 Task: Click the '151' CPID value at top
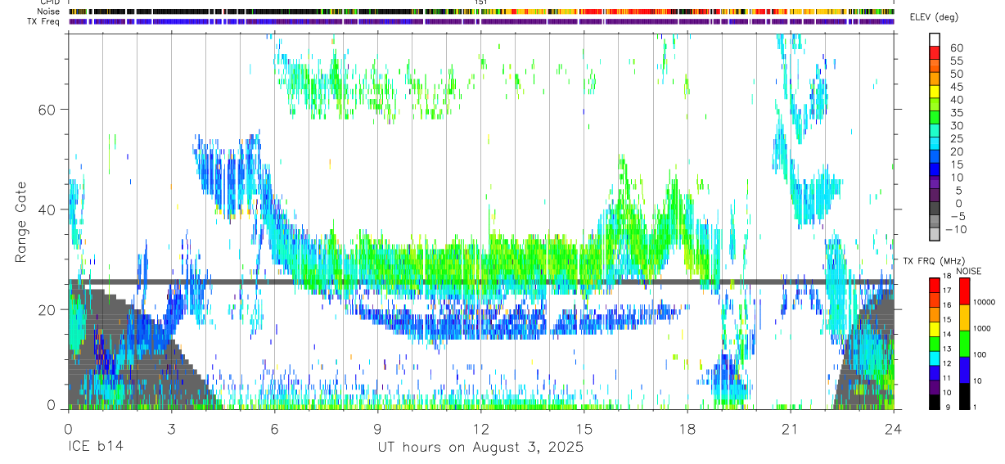[481, 2]
